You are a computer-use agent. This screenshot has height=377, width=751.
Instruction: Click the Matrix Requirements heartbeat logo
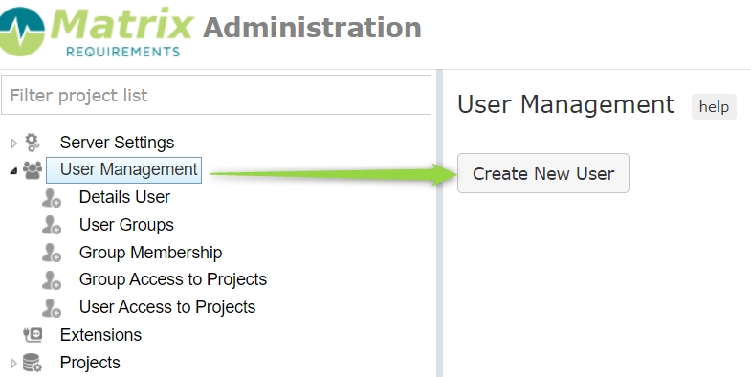22,32
